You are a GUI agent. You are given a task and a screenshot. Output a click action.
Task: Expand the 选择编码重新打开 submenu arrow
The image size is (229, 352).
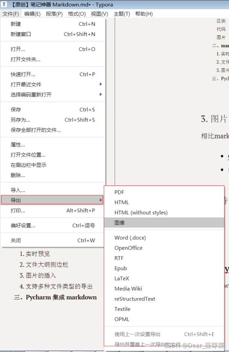pos(101,94)
